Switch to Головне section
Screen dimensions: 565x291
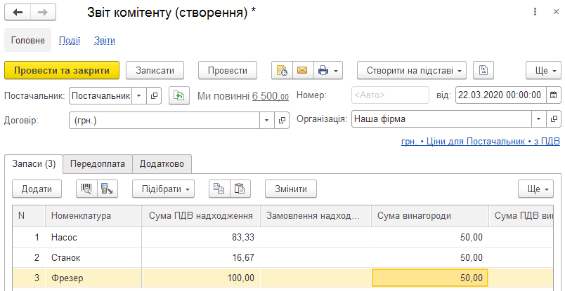27,40
